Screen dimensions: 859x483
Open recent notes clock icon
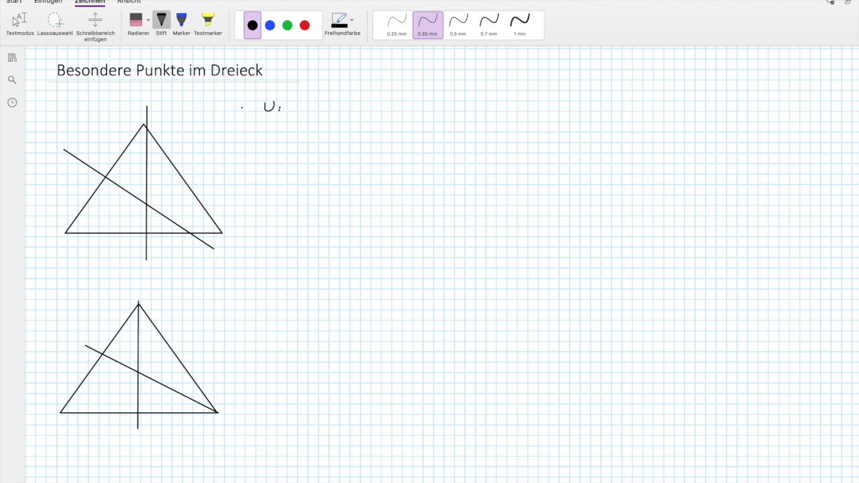coord(12,103)
